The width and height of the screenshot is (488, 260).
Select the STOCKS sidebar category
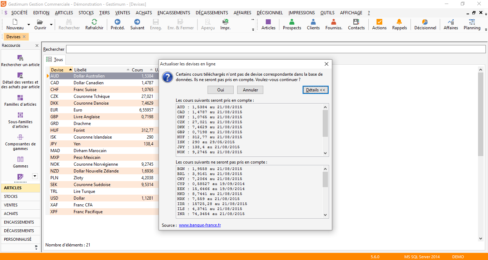[20, 196]
